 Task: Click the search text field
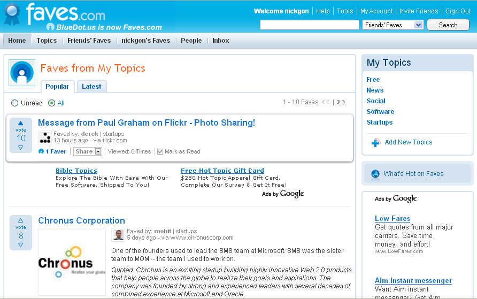click(x=310, y=25)
